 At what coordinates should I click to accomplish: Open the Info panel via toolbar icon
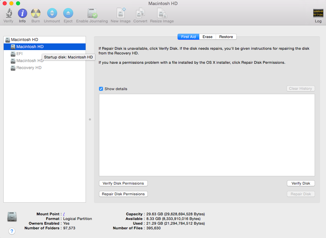pos(22,13)
